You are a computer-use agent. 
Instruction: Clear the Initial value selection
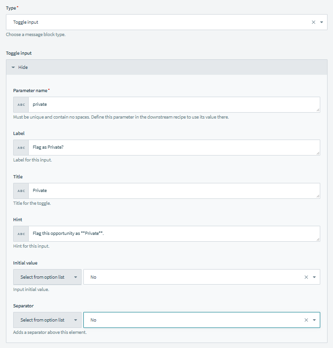pyautogui.click(x=306, y=277)
